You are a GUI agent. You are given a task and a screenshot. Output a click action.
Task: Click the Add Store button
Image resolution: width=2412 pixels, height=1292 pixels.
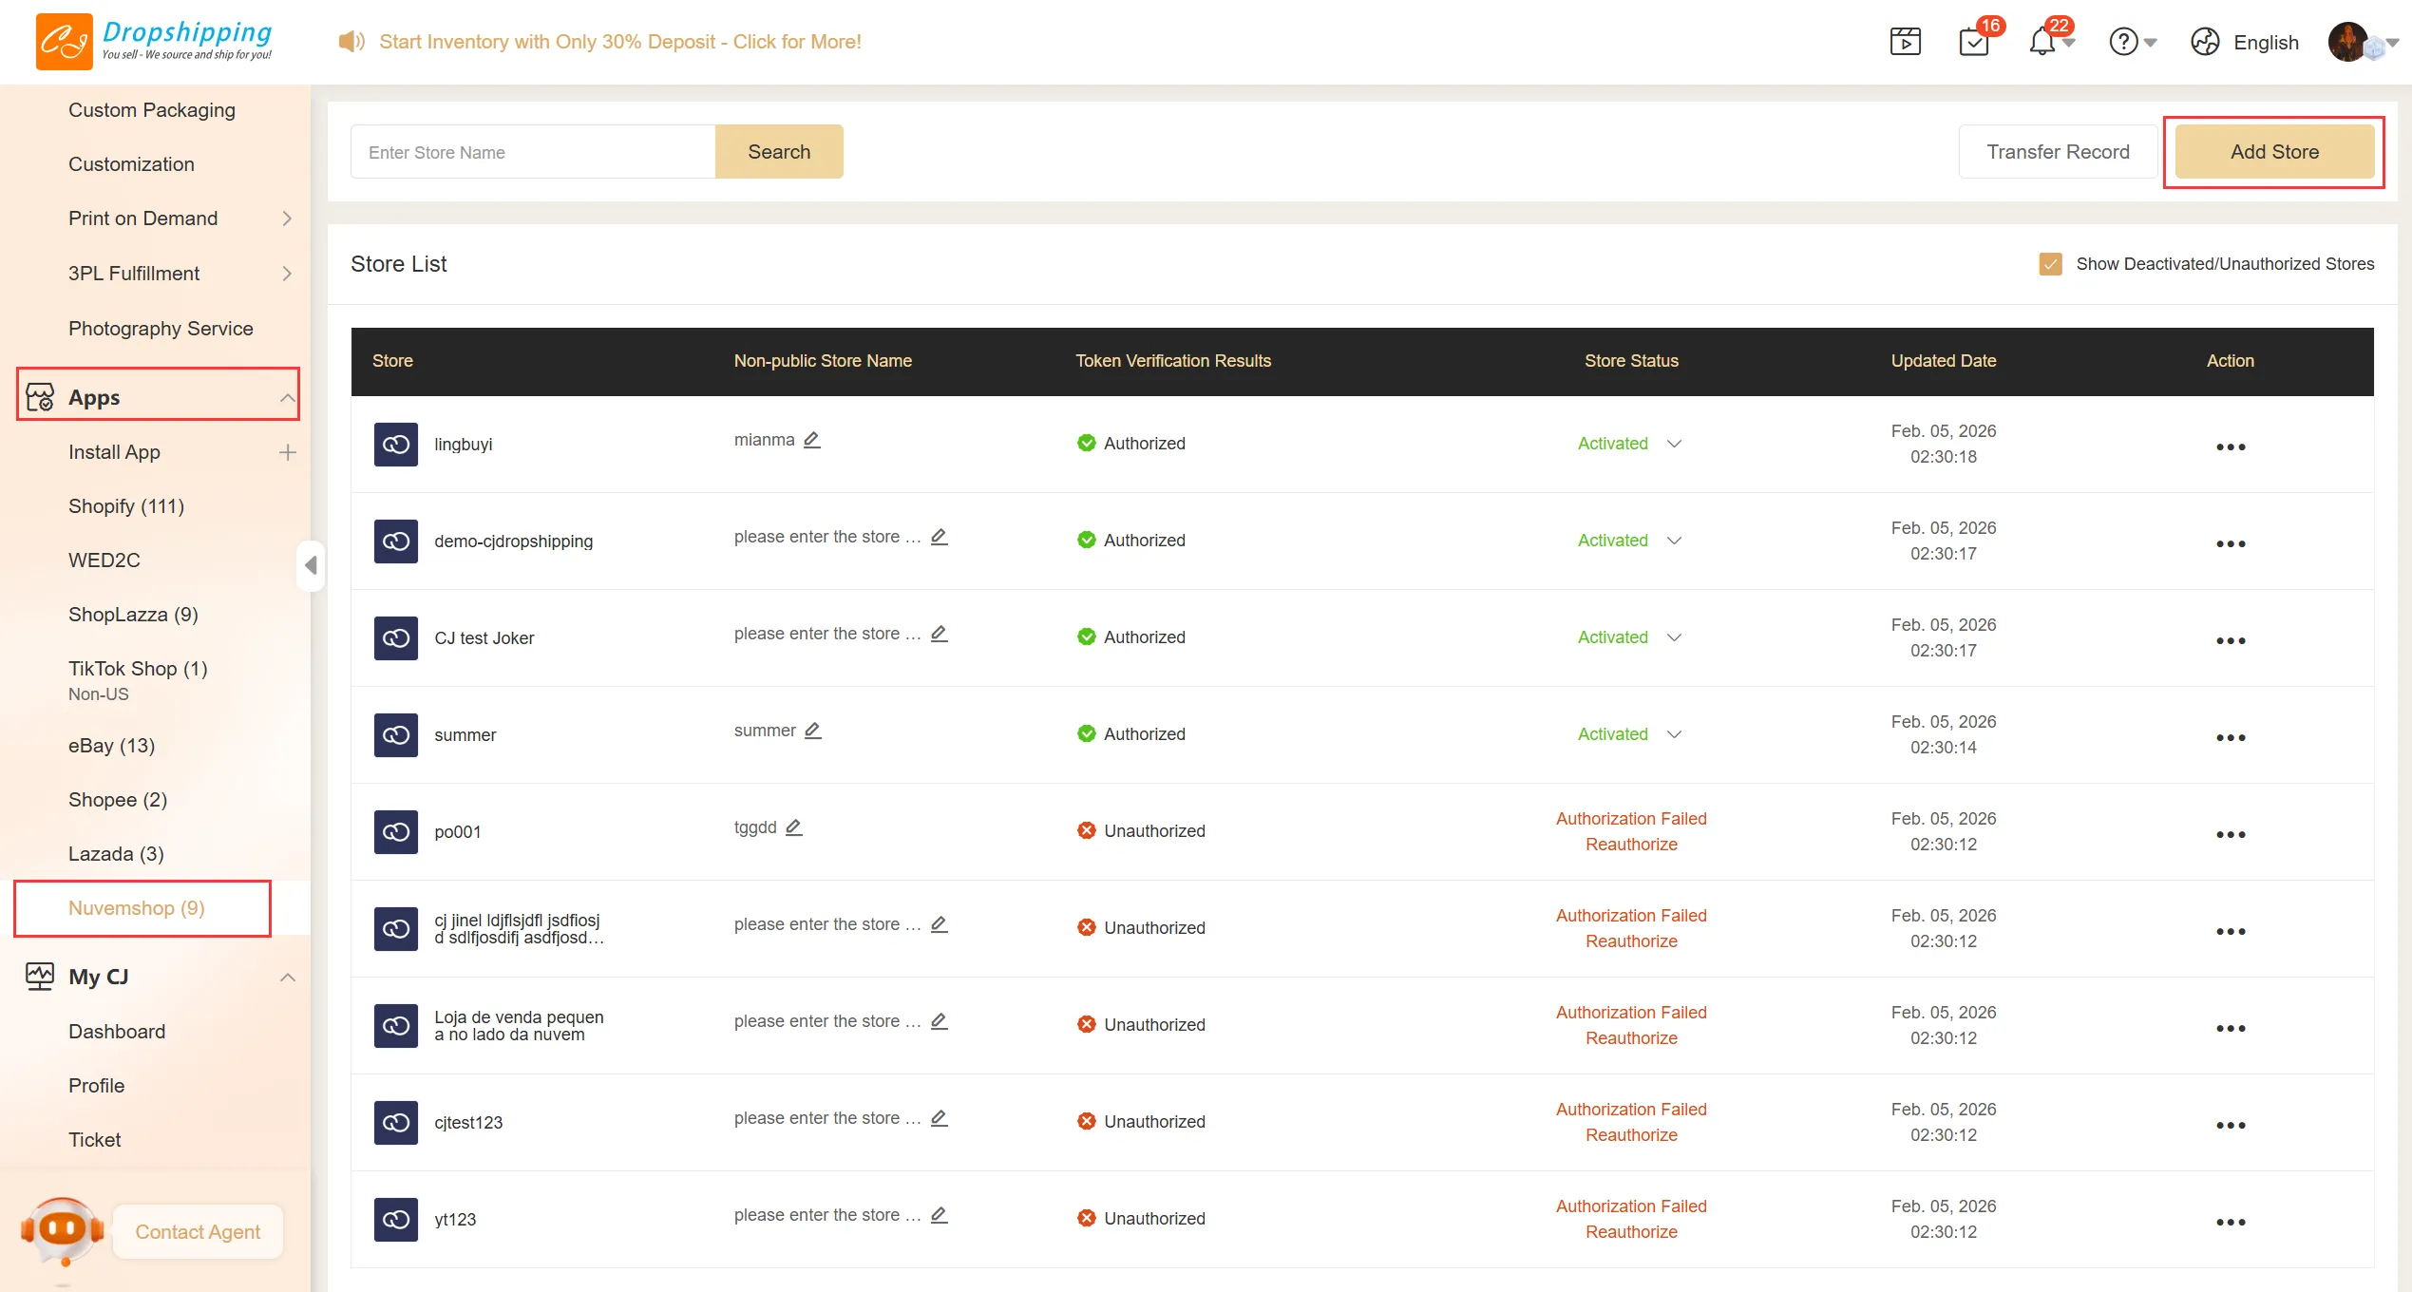(2273, 152)
